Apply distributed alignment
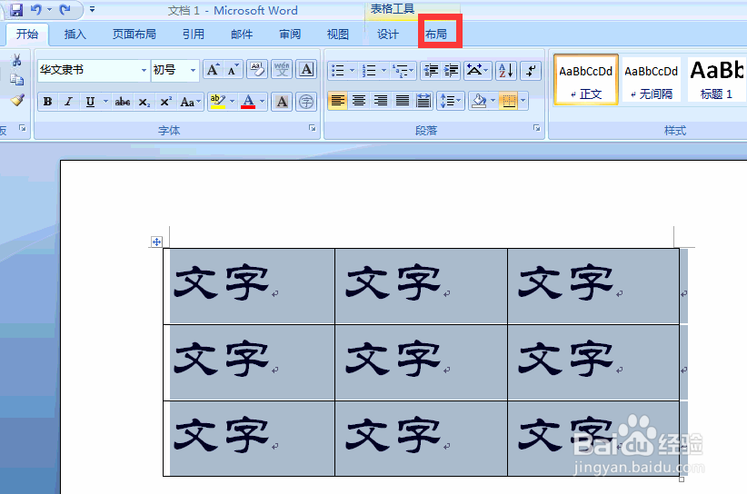This screenshot has width=747, height=494. click(x=423, y=101)
